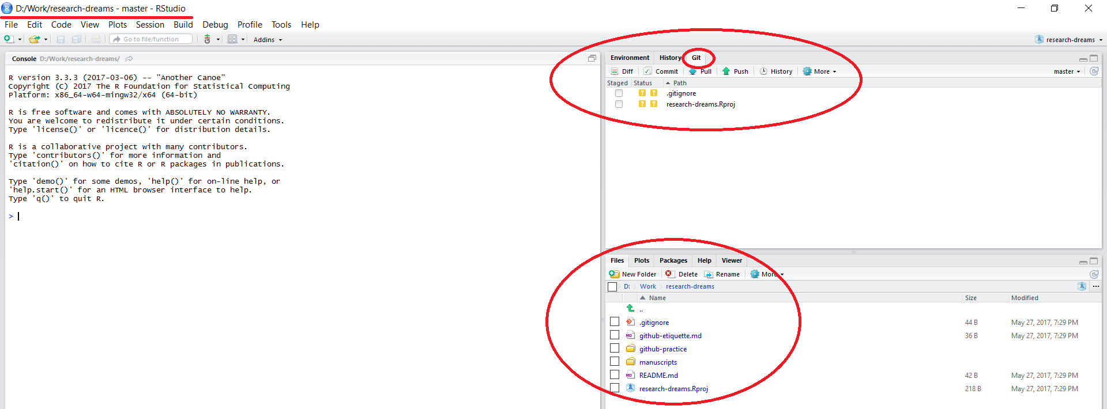Click the Save All files icon
Screen dimensions: 1107x409
pyautogui.click(x=77, y=39)
